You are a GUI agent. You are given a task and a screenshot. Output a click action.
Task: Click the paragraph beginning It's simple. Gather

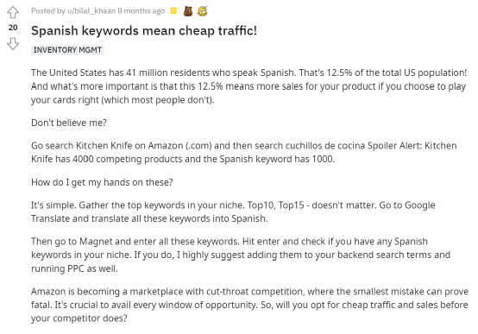(x=233, y=211)
